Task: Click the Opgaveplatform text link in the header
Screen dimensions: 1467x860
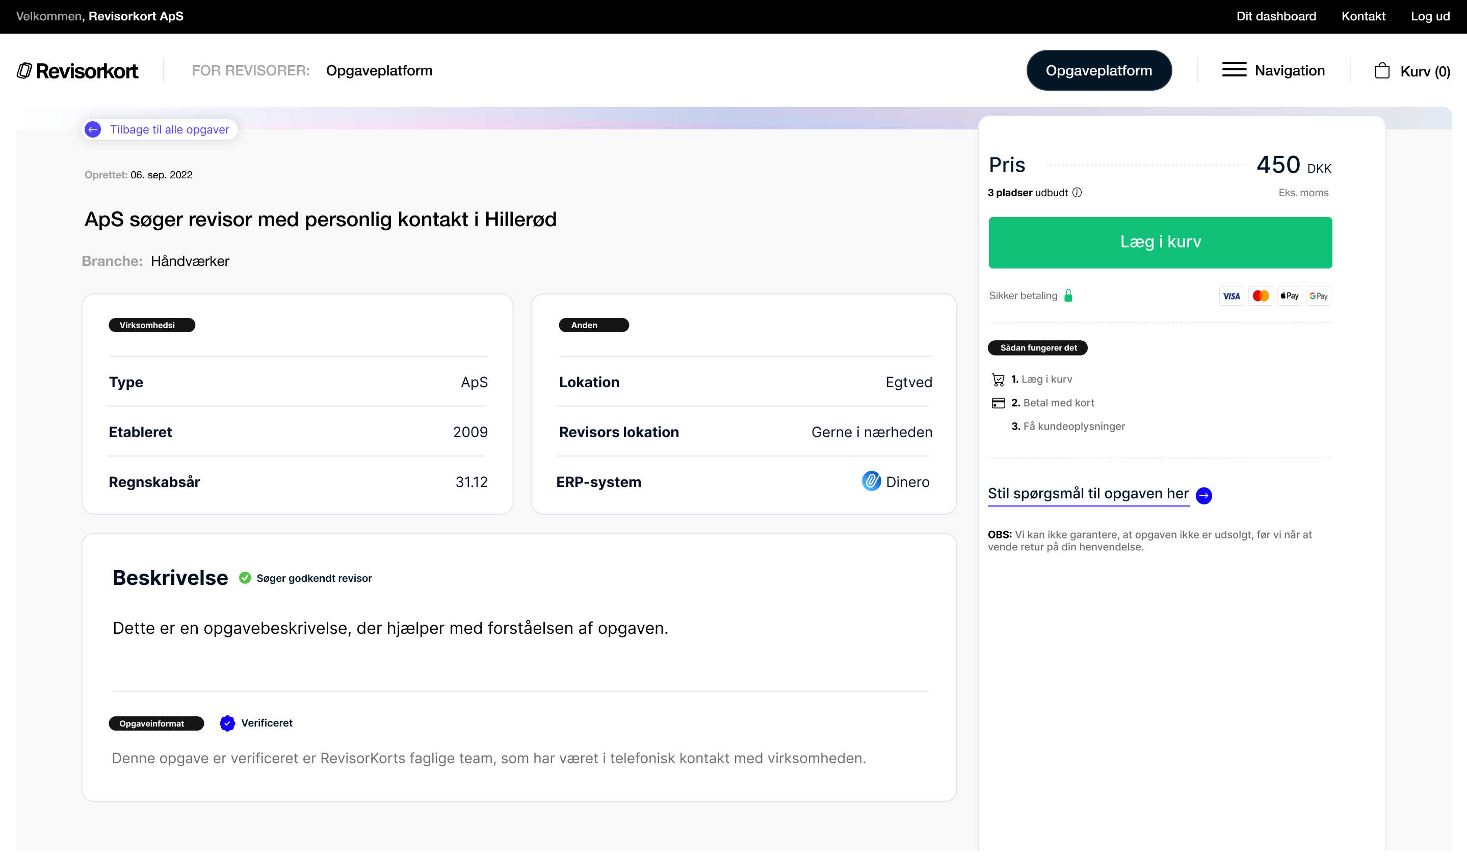Action: (x=379, y=70)
